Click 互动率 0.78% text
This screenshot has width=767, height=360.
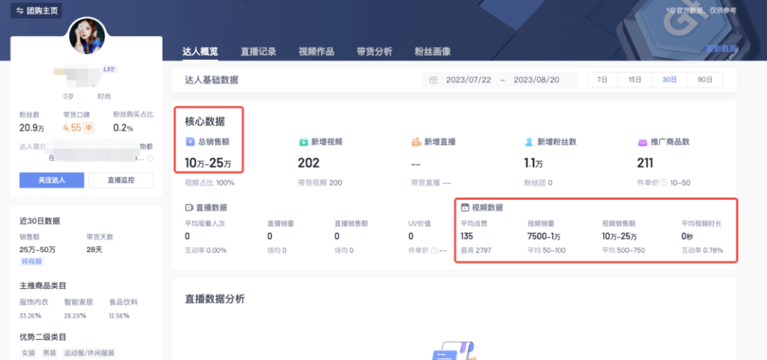coord(702,251)
